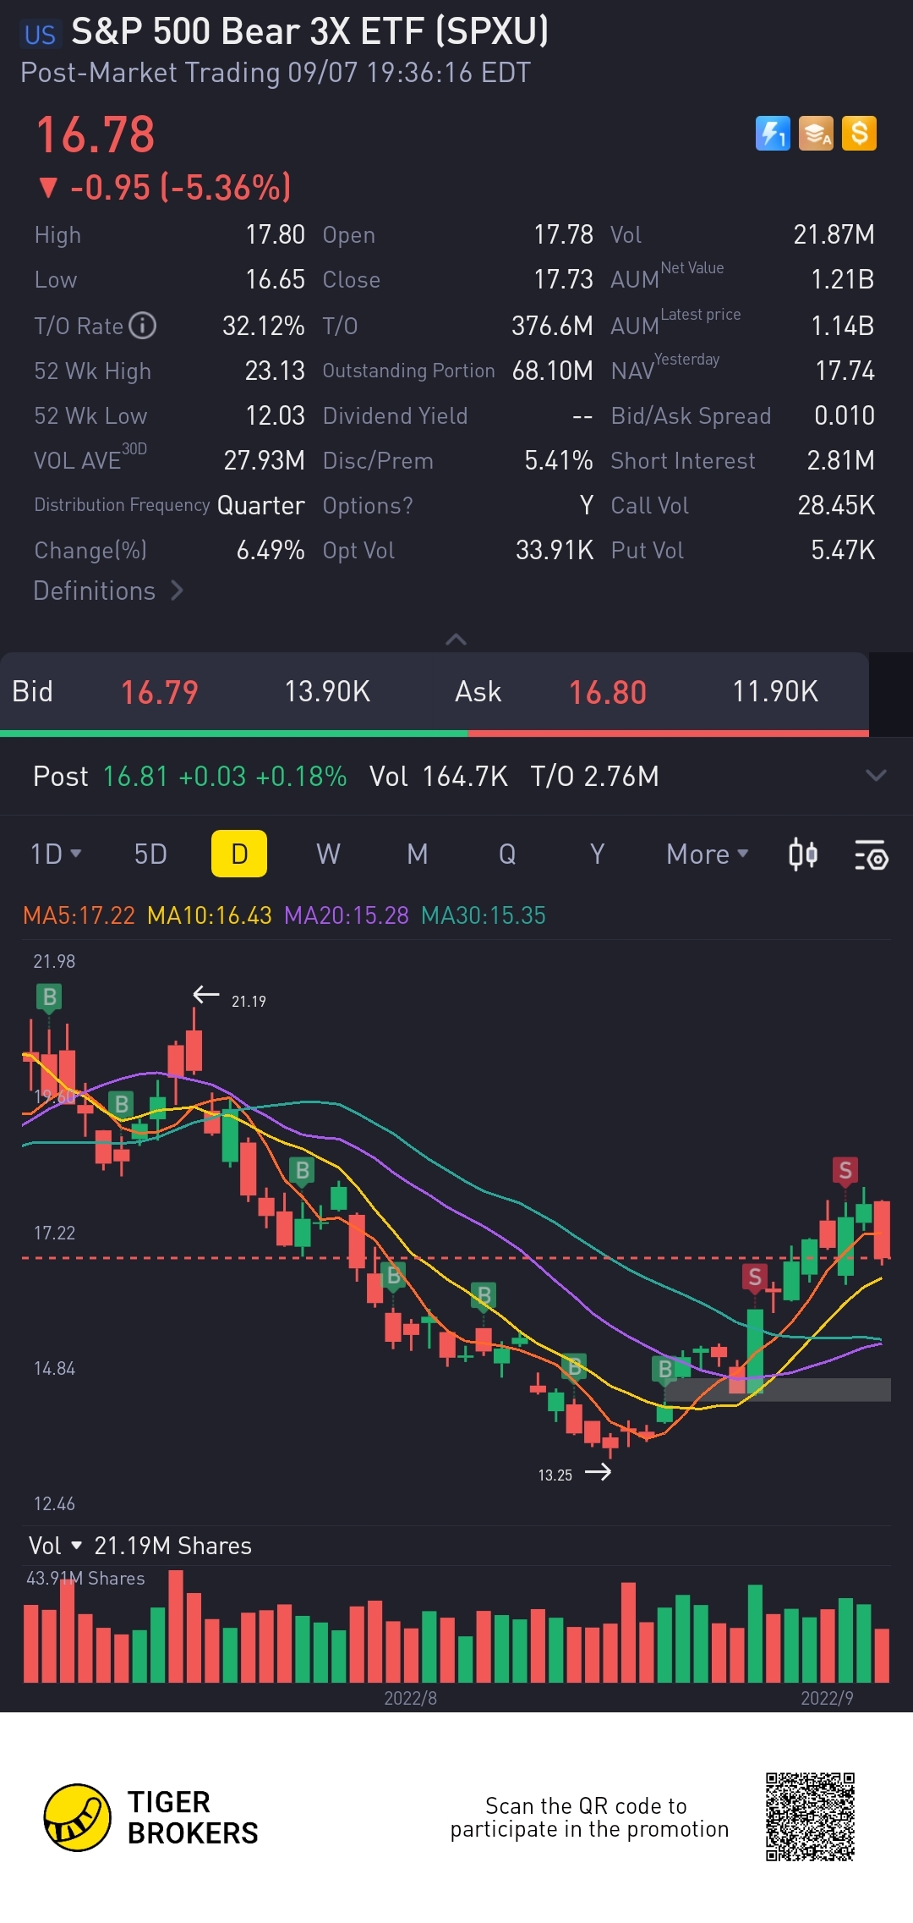Tap the bid/ask ratio bar
Screen dimensions: 913x1923
pos(435,733)
